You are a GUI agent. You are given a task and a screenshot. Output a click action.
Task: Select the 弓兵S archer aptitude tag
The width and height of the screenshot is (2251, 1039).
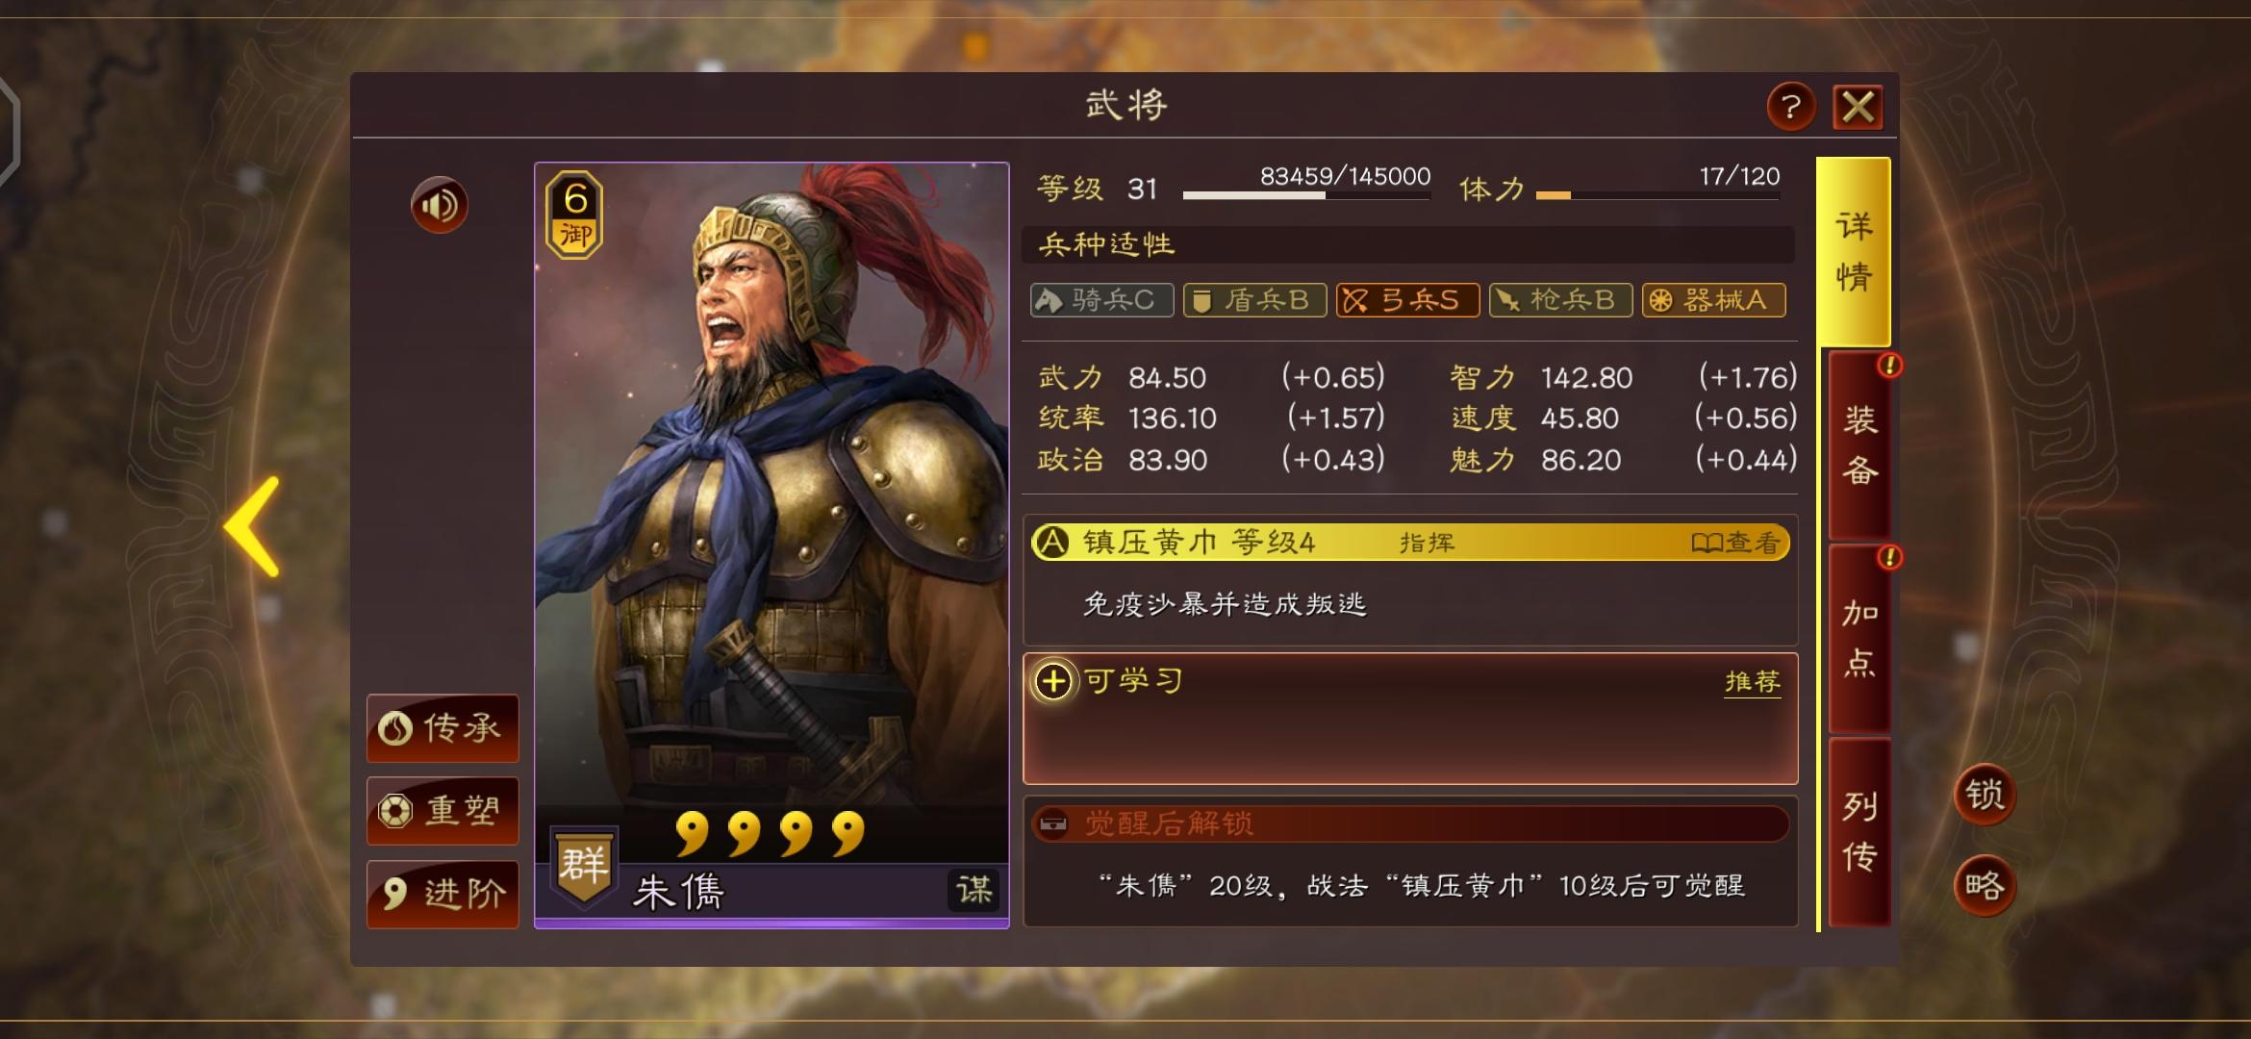coord(1407,300)
